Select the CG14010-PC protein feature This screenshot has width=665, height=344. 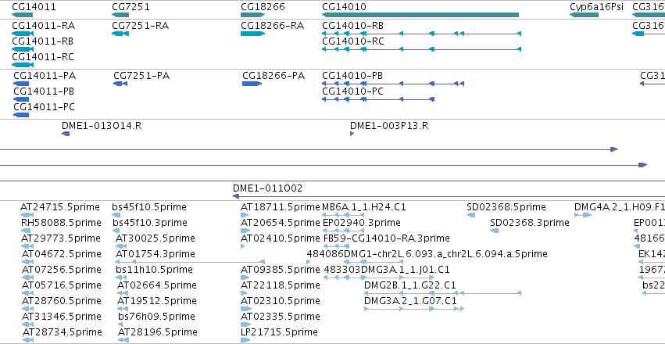coord(378,99)
